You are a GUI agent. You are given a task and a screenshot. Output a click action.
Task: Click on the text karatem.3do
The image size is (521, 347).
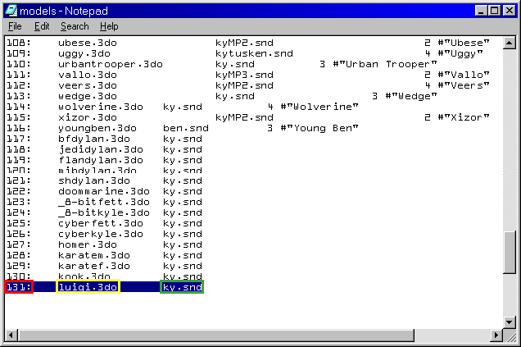point(94,255)
